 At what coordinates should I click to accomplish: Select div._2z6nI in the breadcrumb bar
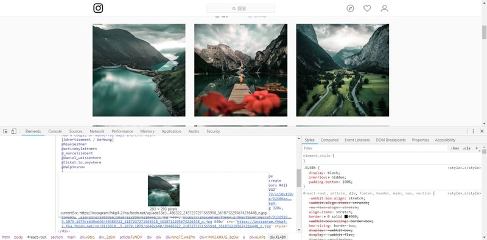tap(107, 237)
